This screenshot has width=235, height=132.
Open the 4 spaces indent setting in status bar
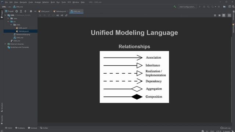point(227,131)
